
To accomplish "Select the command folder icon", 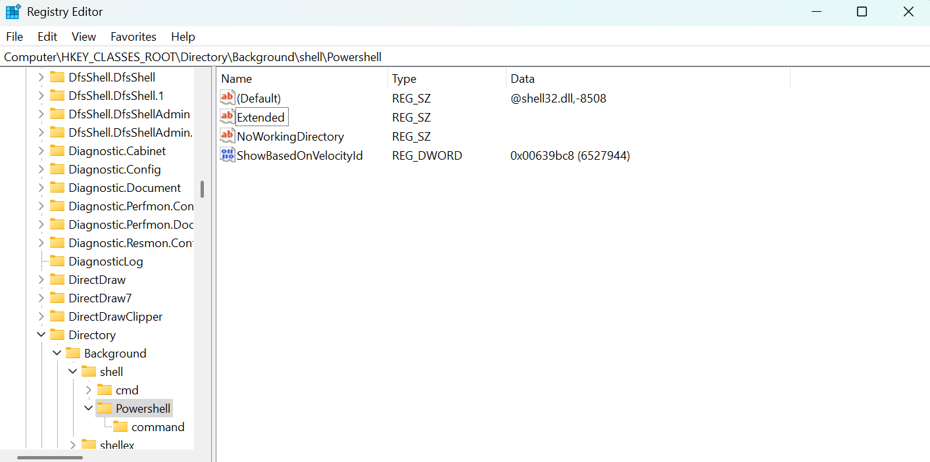I will (x=122, y=427).
